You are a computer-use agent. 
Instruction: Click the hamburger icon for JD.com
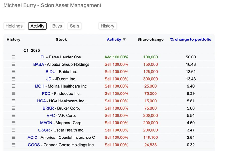coord(14,79)
